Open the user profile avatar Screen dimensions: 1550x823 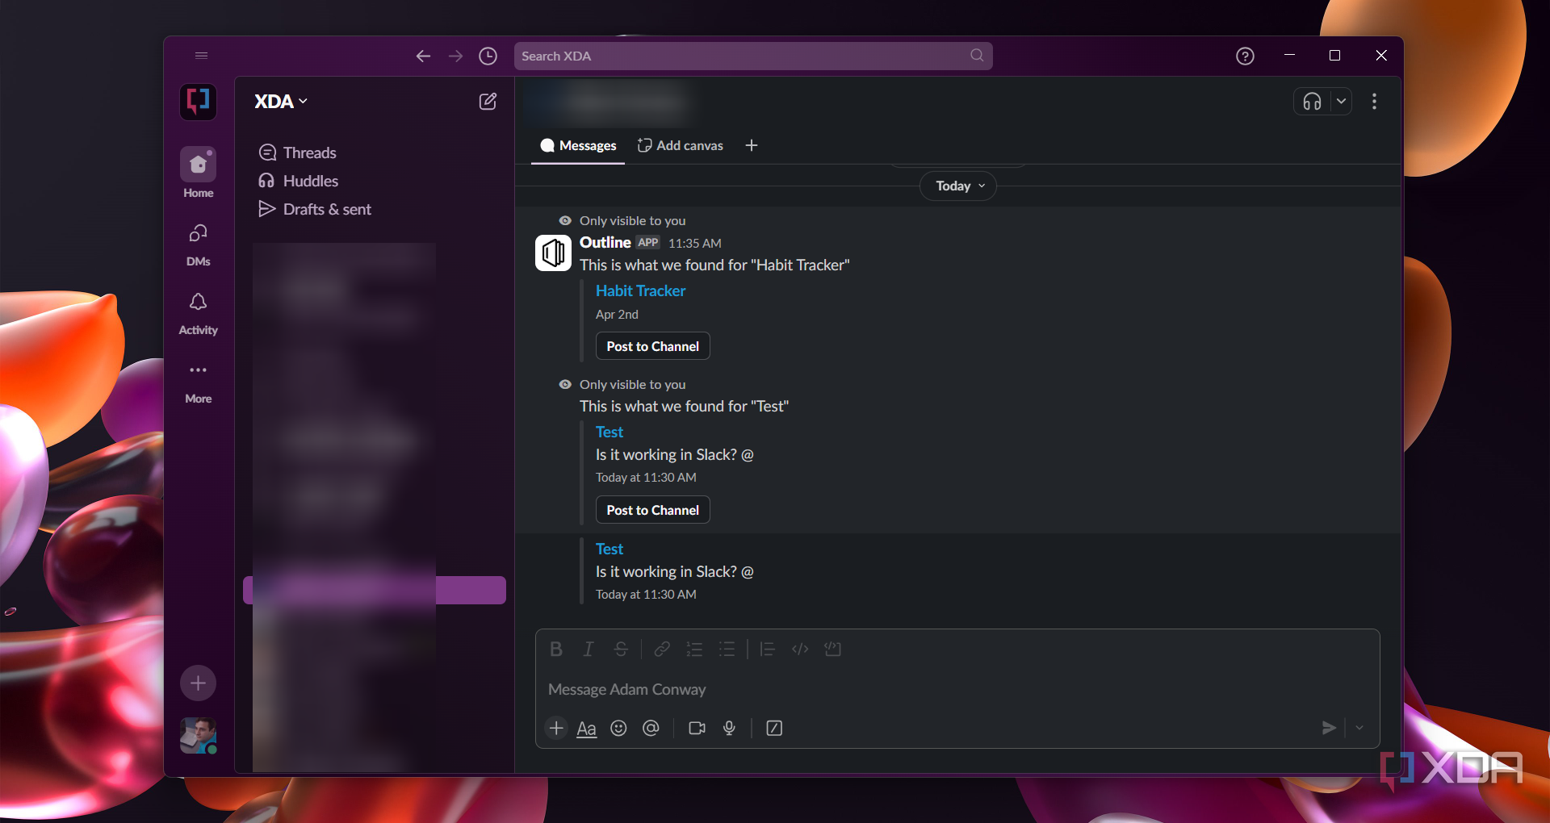[198, 736]
